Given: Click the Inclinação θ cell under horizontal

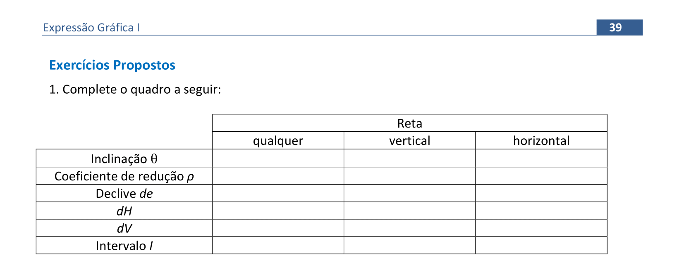Looking at the screenshot, I should (541, 158).
